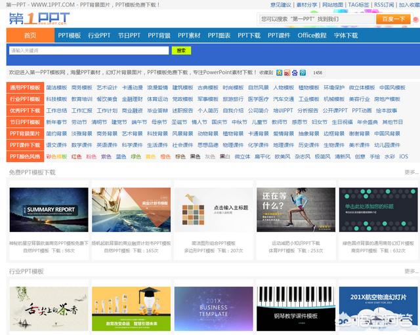Open the colored squares template thumbnail

pos(213,210)
